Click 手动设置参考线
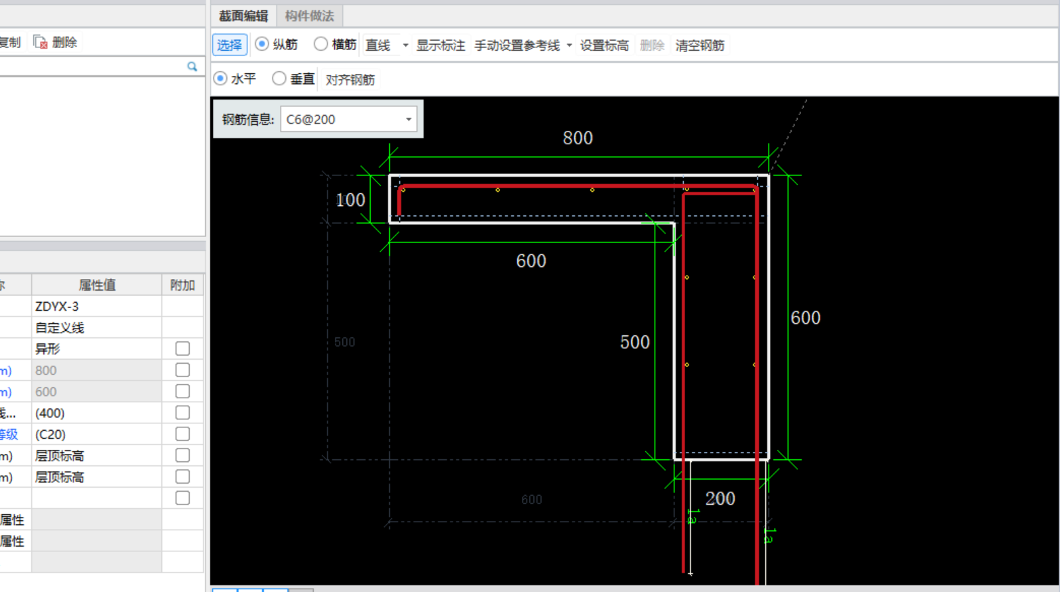Image resolution: width=1060 pixels, height=592 pixels. coord(517,45)
